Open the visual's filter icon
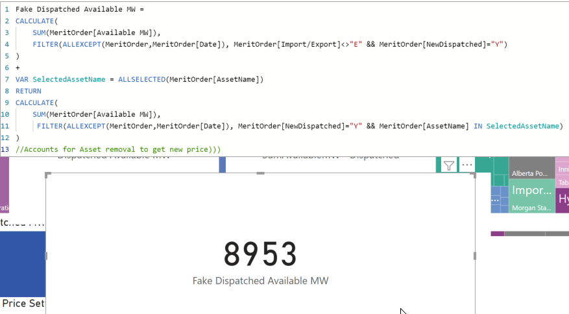The width and height of the screenshot is (569, 314). click(449, 165)
